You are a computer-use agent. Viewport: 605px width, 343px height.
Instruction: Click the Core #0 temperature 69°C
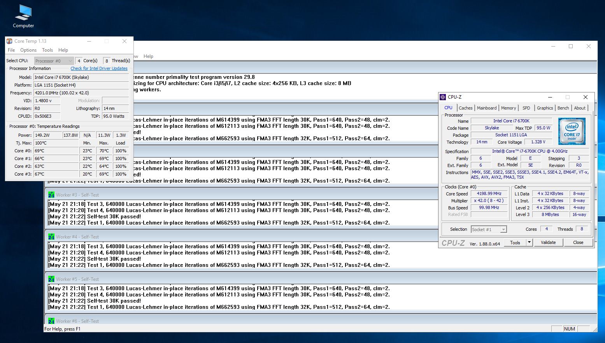pyautogui.click(x=56, y=151)
